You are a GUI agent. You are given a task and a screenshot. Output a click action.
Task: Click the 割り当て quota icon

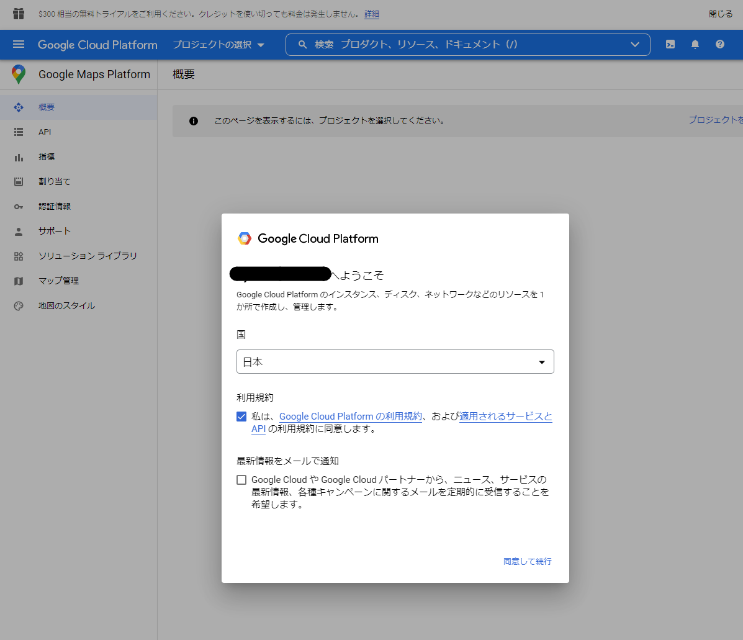tap(19, 181)
